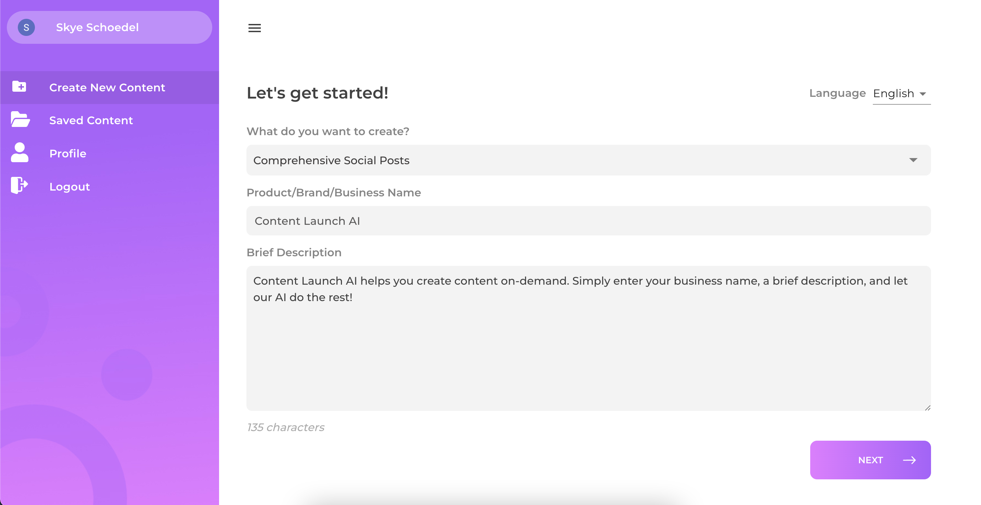Click the Saved Content open folder icon
This screenshot has width=981, height=505.
[x=20, y=120]
